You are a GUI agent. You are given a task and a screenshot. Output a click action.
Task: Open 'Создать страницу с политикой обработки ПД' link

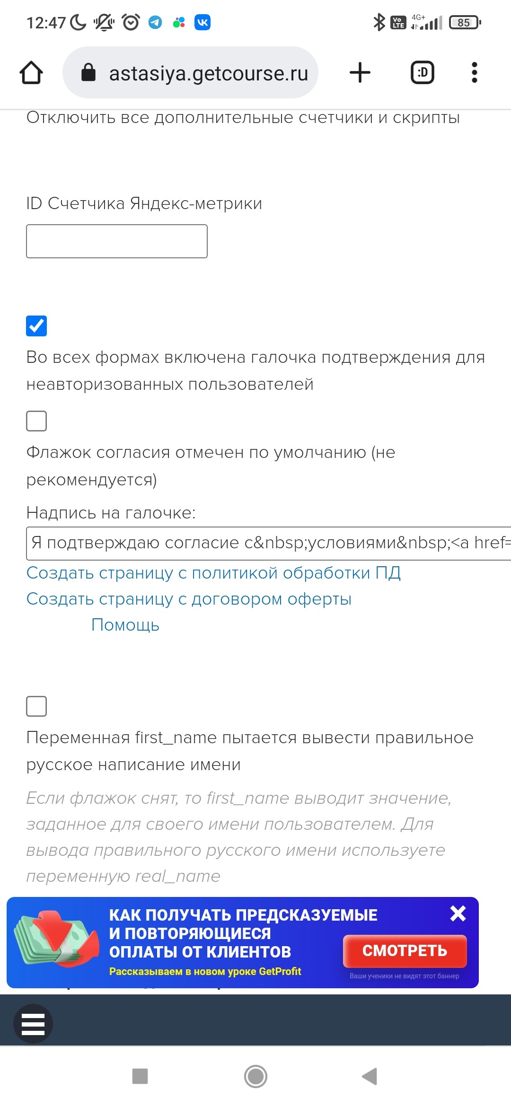(213, 573)
